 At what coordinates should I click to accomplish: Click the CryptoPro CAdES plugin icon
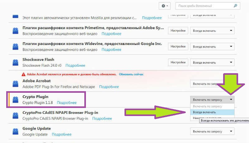pyautogui.click(x=15, y=115)
